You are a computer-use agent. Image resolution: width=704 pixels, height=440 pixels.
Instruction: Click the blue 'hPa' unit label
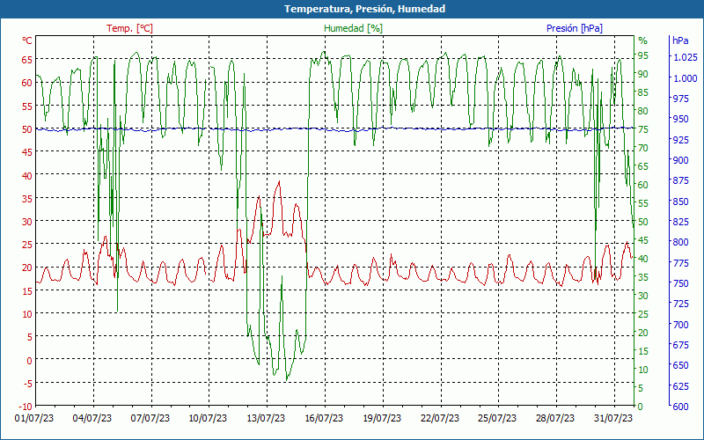[x=680, y=40]
